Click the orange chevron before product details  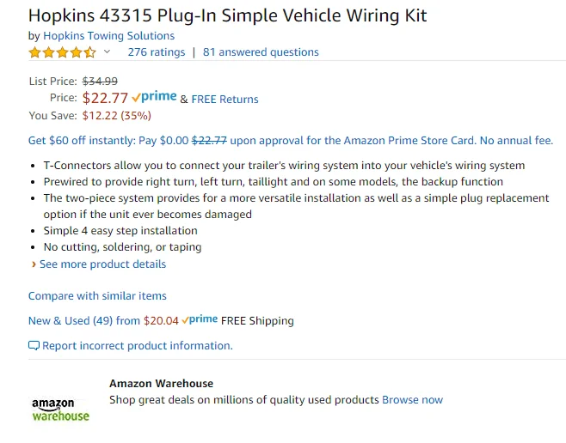(x=34, y=264)
